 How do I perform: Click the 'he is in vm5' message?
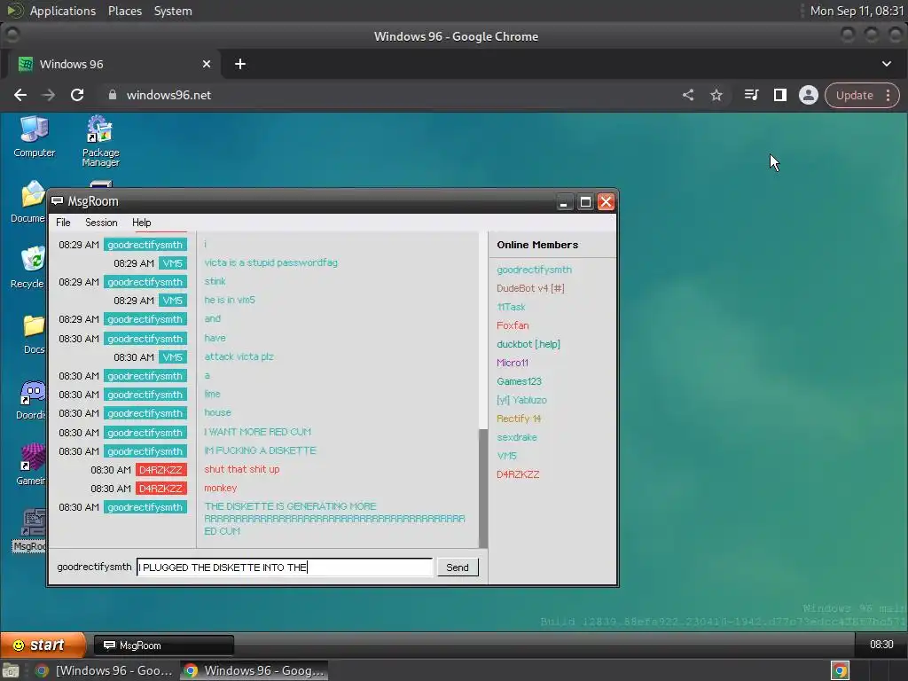coord(230,300)
